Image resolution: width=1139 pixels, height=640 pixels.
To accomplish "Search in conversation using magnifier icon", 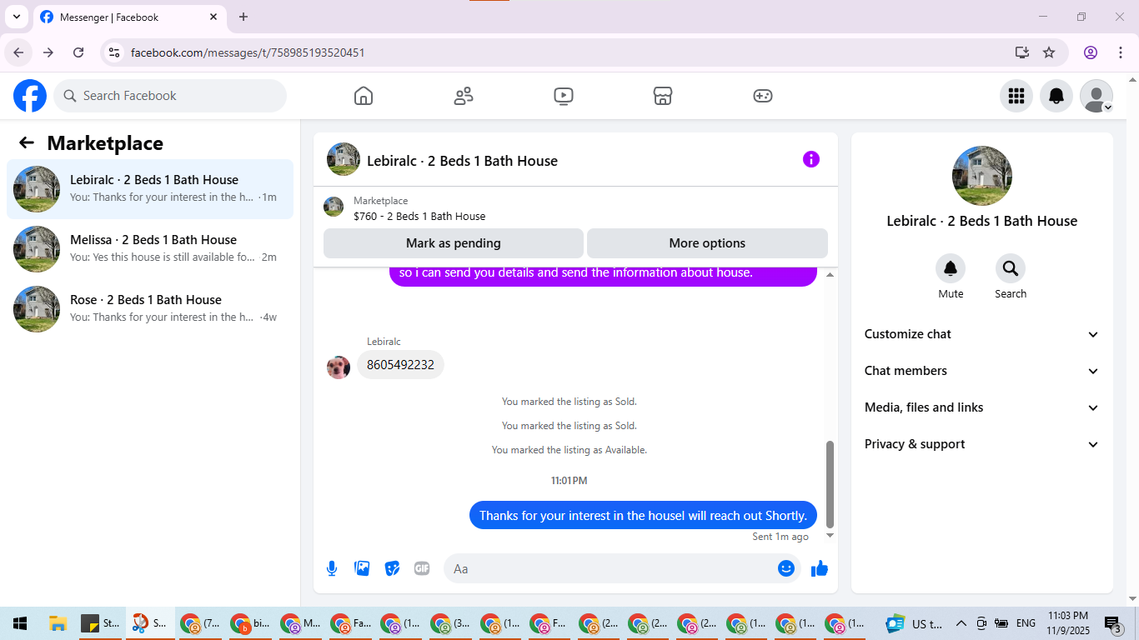I will tap(1011, 268).
